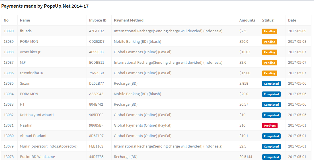Click invoice ID ECDBE11
Screen dimensions: 314x160
point(97,62)
